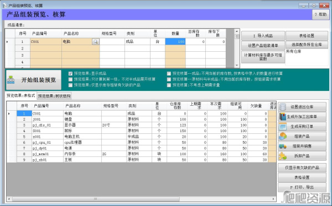
Task: Click the horizontal scrollbar thumb of results grid
Action: click(x=96, y=199)
